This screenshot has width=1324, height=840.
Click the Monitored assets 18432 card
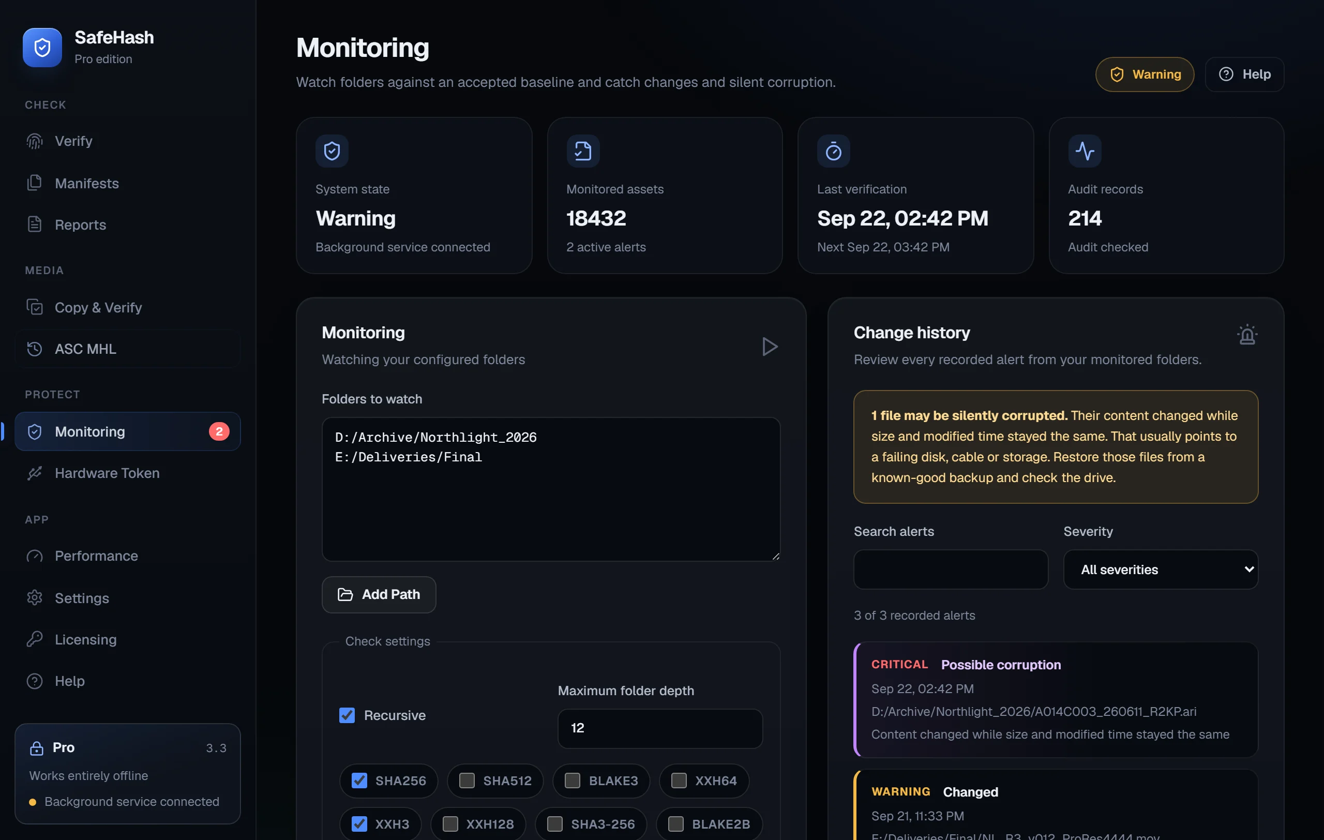pos(665,195)
